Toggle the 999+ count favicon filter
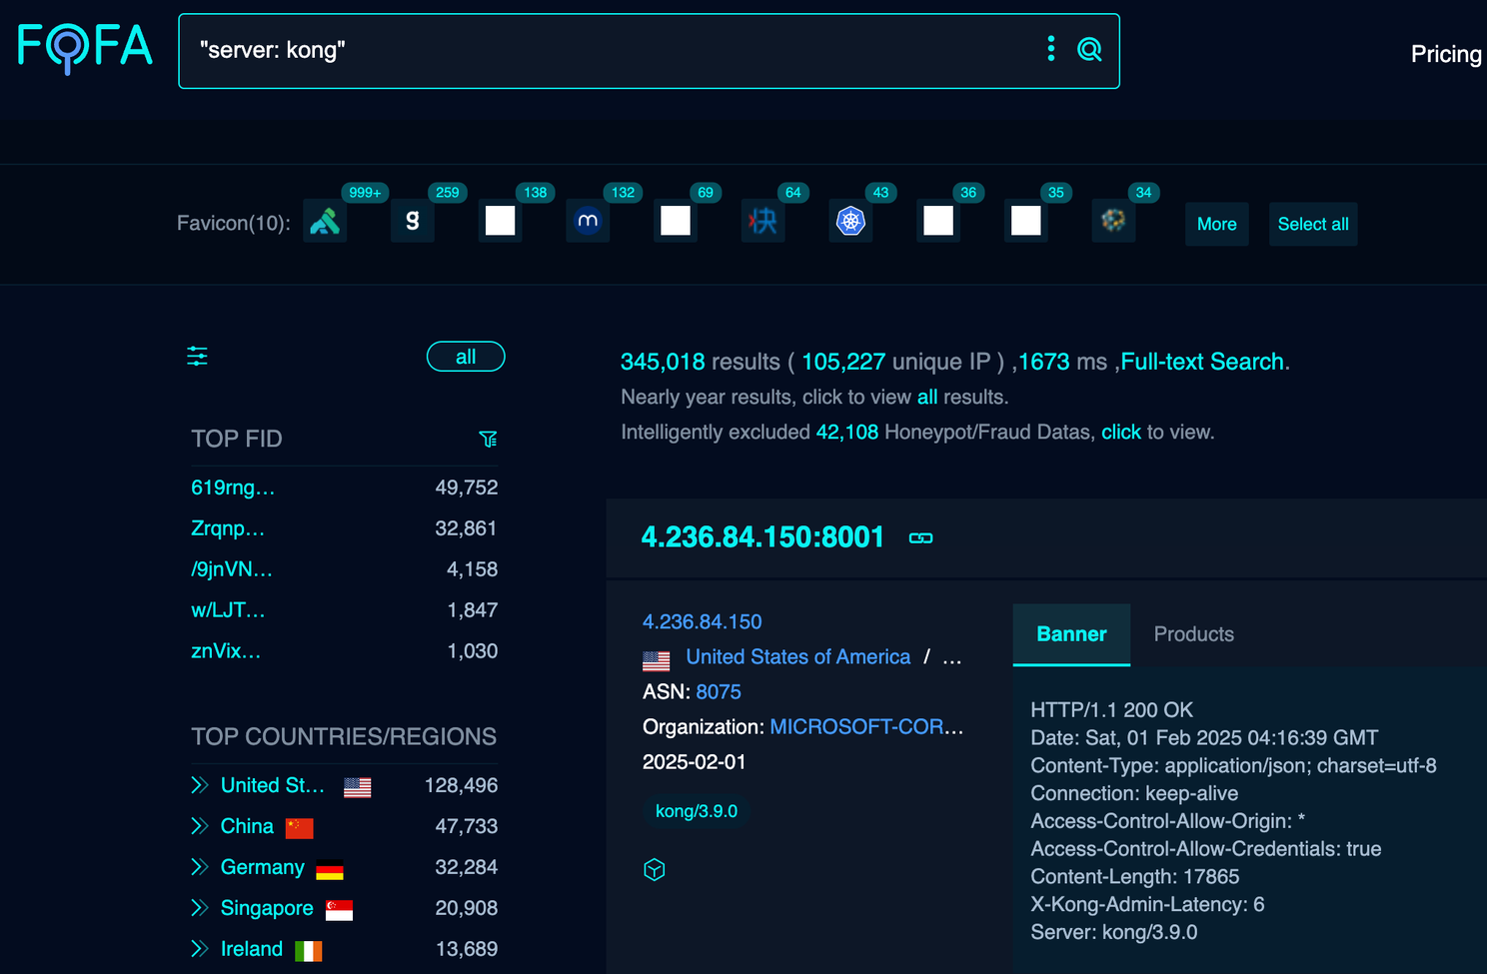1487x974 pixels. (x=325, y=221)
